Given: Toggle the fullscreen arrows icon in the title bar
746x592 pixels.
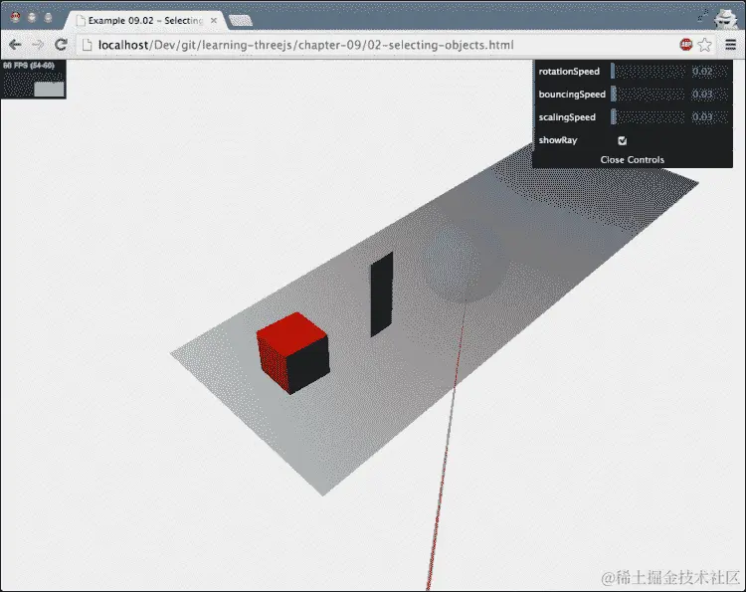Looking at the screenshot, I should click(x=702, y=16).
